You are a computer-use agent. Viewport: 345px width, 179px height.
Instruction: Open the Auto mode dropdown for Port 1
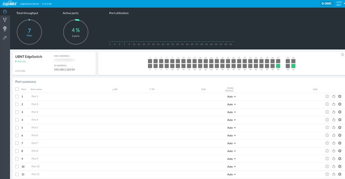coord(231,96)
